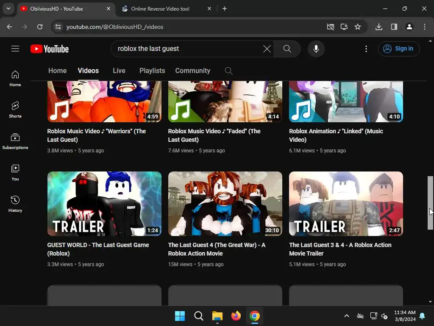Switch to the channel Live tab
The height and width of the screenshot is (326, 434).
(119, 71)
